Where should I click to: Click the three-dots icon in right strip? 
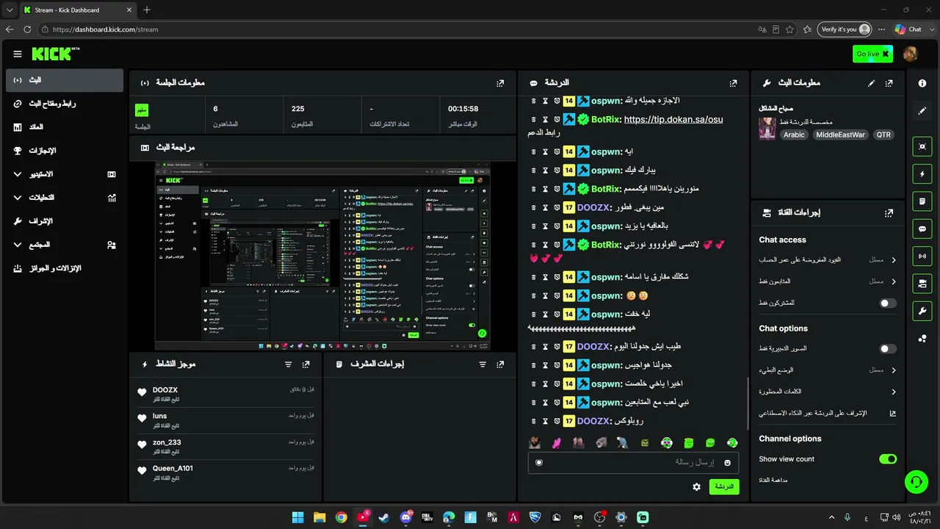(x=922, y=338)
